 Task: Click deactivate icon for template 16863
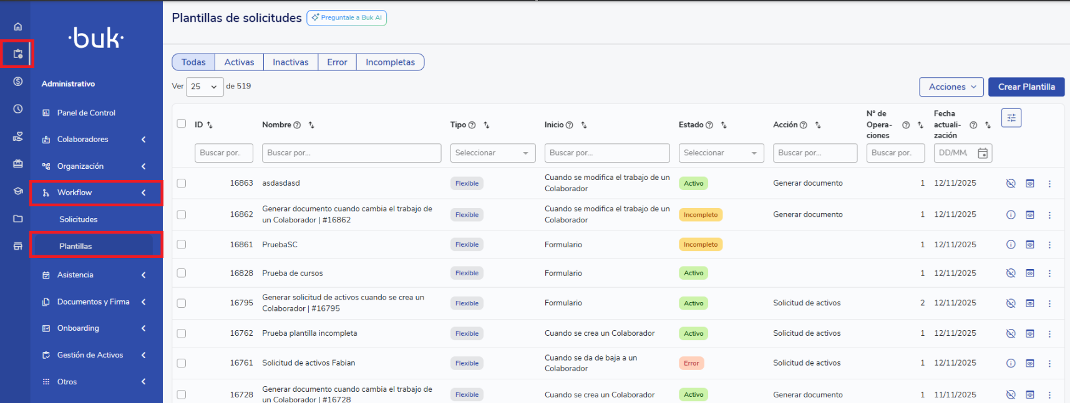(x=1011, y=183)
